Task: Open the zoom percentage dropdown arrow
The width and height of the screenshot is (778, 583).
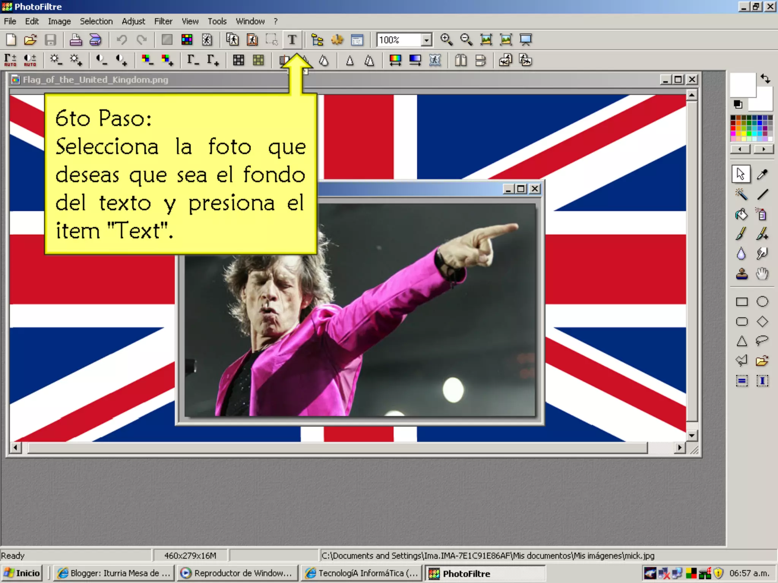Action: [427, 40]
